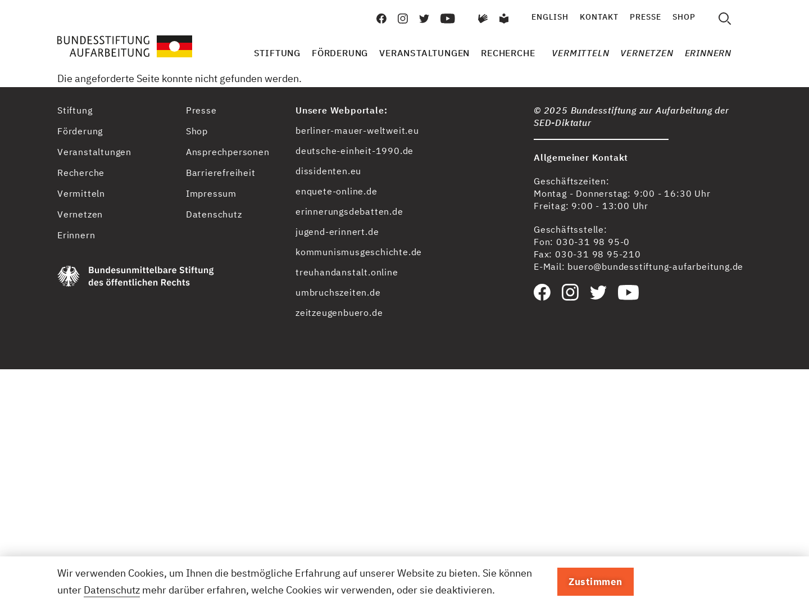The image size is (809, 607).
Task: Open footer Shop link
Action: click(197, 131)
